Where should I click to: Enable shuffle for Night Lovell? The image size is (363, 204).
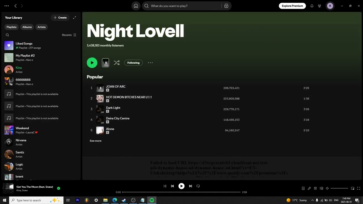tap(117, 63)
